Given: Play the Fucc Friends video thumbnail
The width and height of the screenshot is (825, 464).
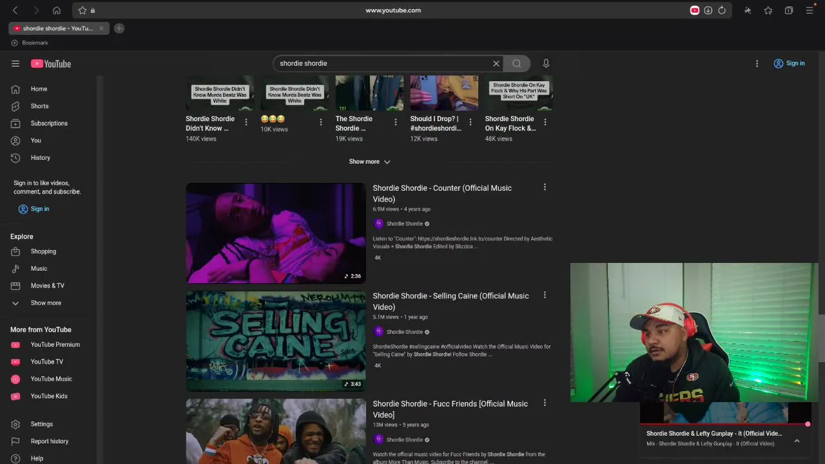Looking at the screenshot, I should click(276, 431).
